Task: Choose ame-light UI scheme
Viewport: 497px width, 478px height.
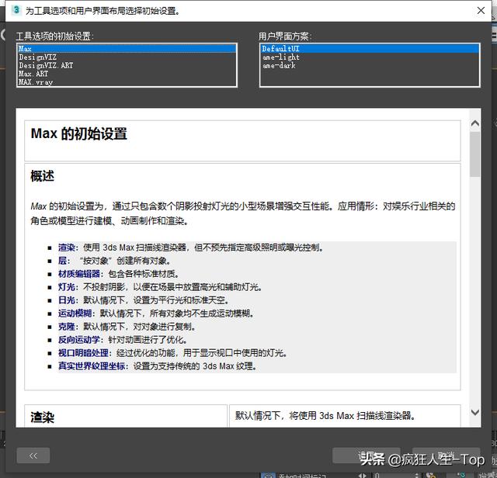Action: coord(280,57)
